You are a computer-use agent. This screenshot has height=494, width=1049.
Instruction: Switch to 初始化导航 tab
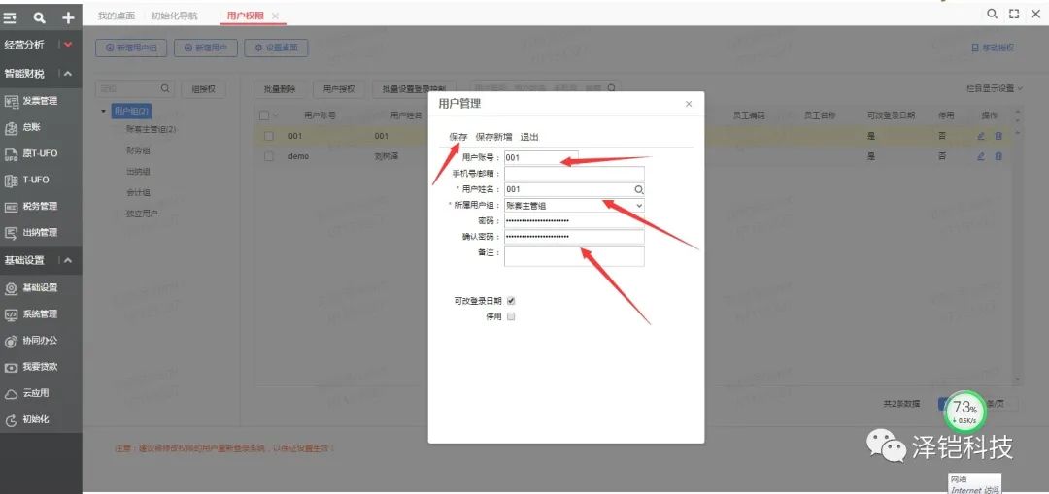point(174,16)
